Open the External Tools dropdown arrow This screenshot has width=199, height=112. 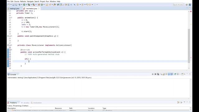tap(36, 5)
